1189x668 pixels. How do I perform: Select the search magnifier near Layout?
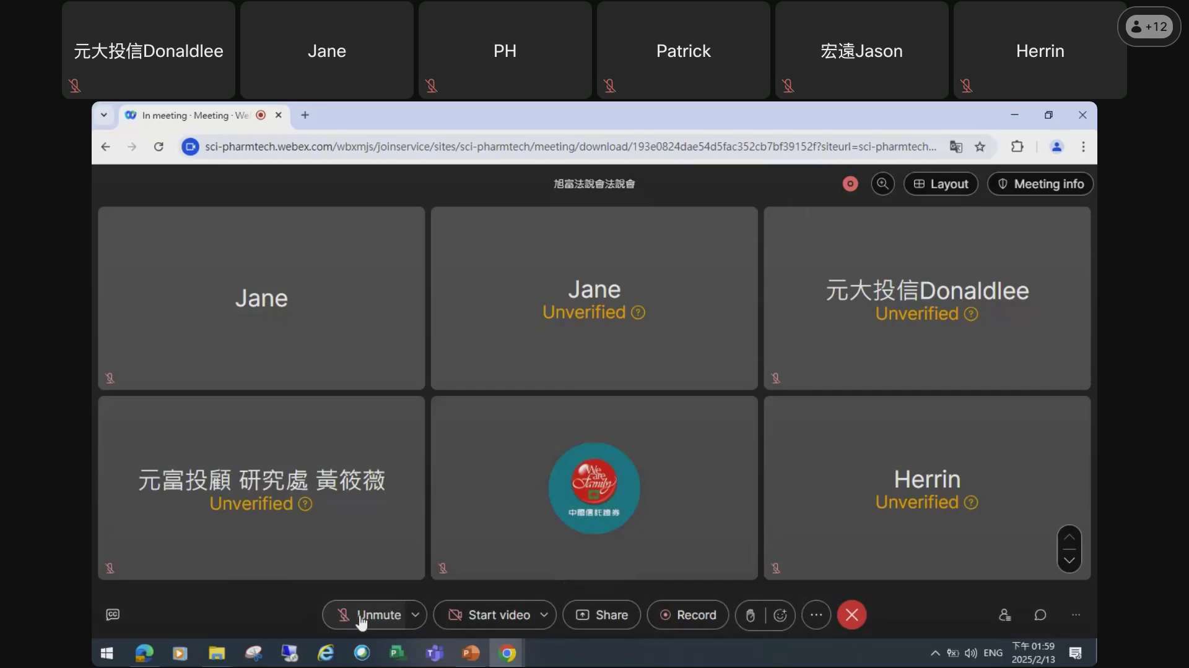883,184
